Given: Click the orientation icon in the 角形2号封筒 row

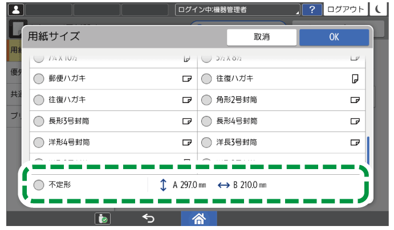Looking at the screenshot, I should point(355,100).
